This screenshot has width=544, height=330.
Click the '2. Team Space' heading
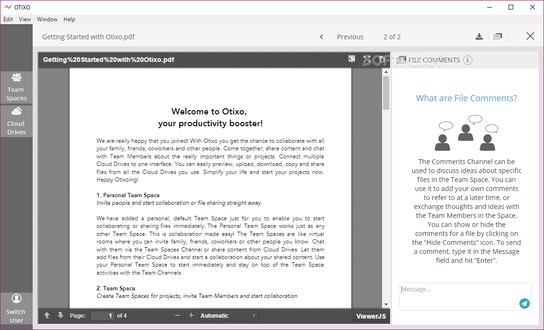pyautogui.click(x=116, y=288)
